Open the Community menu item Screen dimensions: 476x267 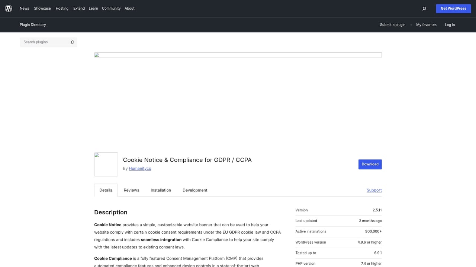(x=111, y=8)
